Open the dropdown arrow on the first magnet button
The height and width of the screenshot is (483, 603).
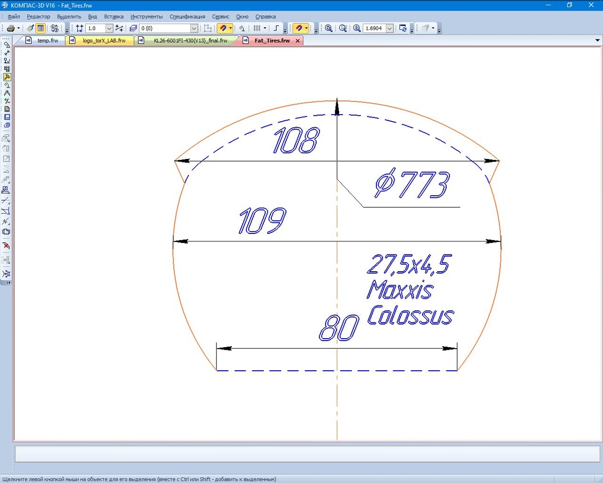pyautogui.click(x=231, y=28)
